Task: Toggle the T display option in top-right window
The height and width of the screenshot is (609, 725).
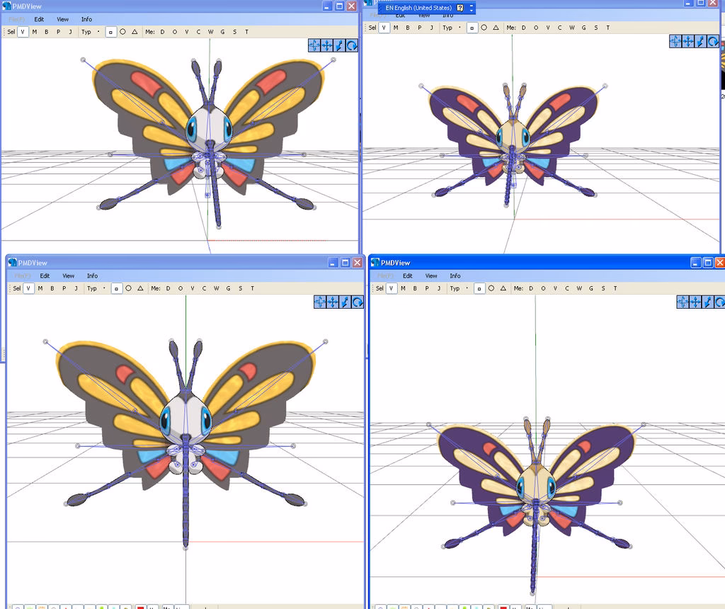Action: 608,28
